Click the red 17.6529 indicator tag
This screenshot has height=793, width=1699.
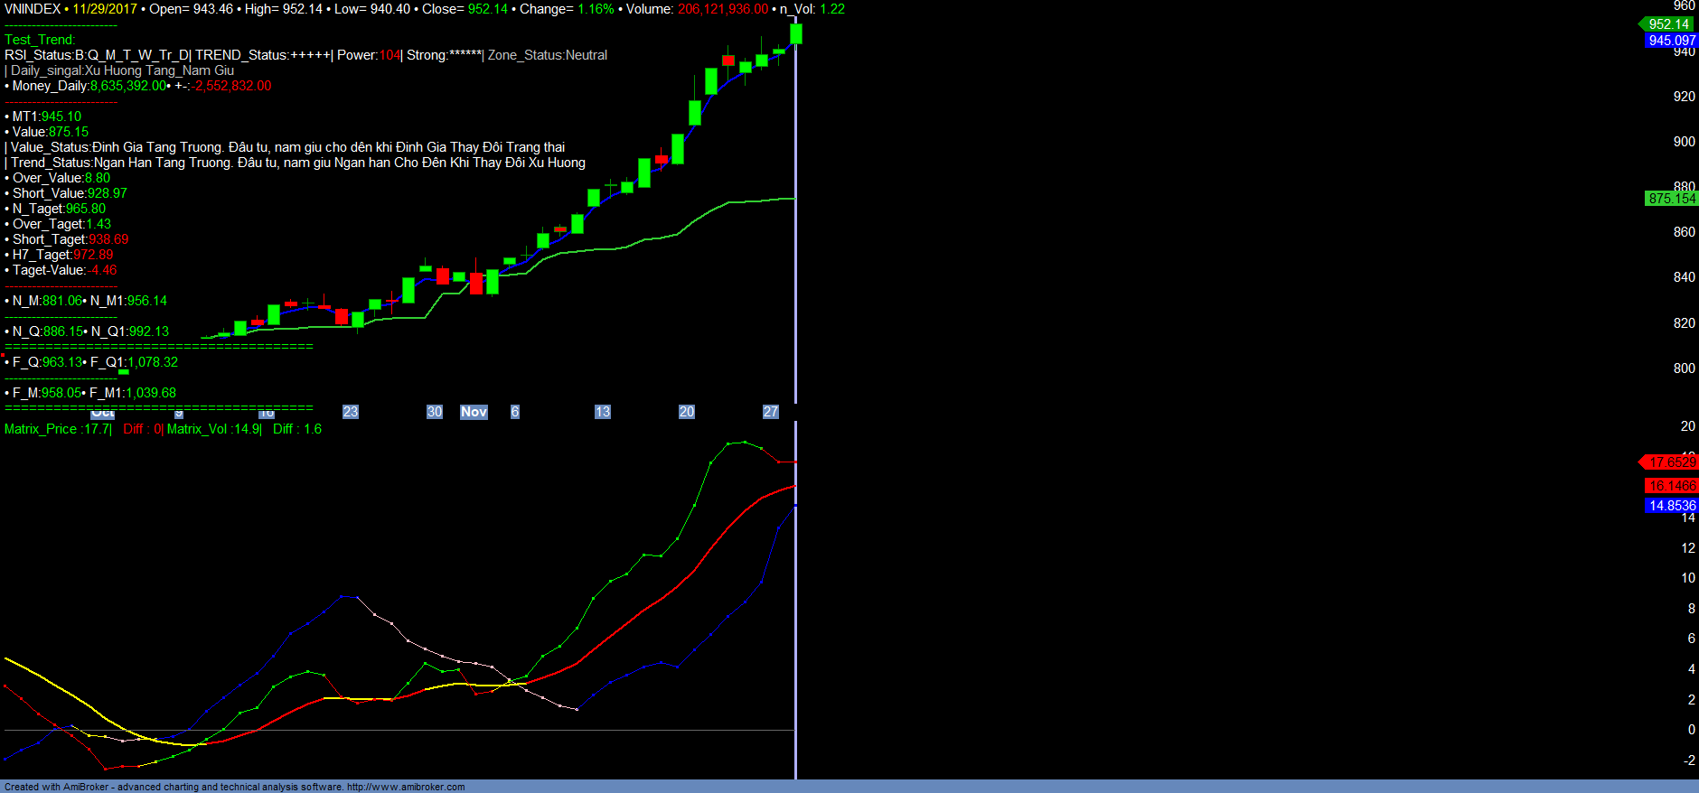tap(1671, 462)
